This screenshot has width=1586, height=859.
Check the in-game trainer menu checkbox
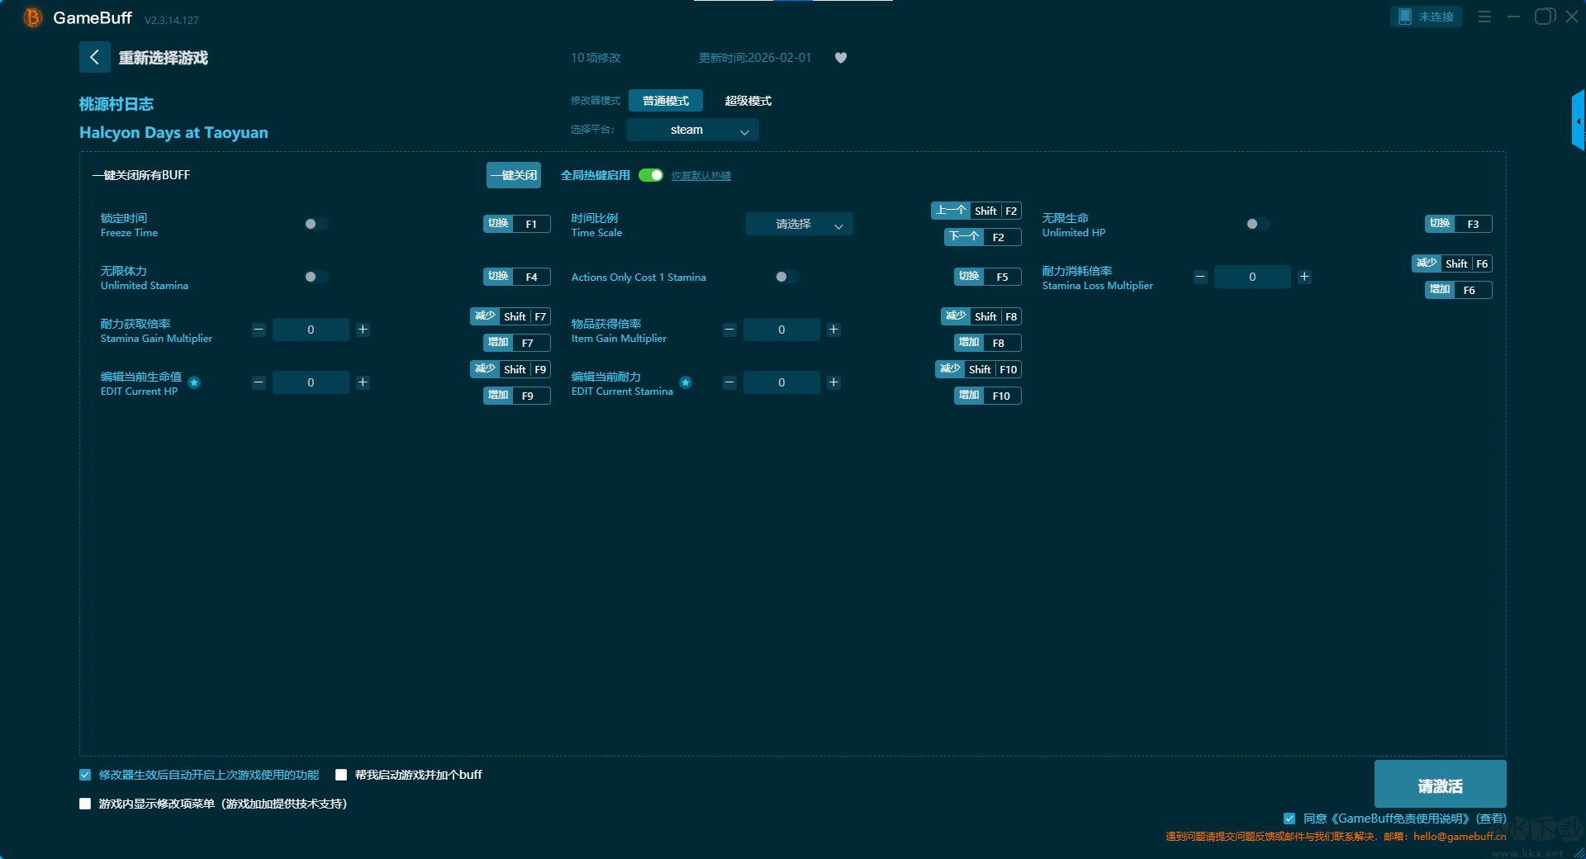[x=85, y=804]
